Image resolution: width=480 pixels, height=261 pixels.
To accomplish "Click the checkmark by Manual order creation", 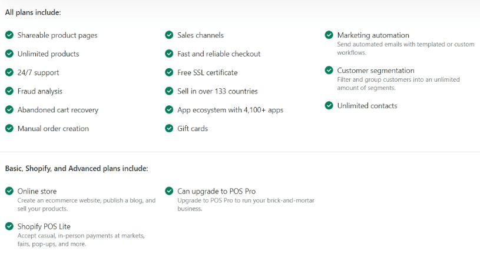I will (x=9, y=128).
